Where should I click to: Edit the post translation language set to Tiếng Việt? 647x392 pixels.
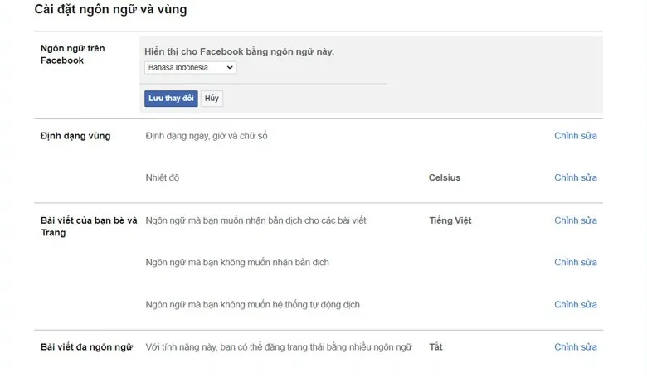pos(575,220)
